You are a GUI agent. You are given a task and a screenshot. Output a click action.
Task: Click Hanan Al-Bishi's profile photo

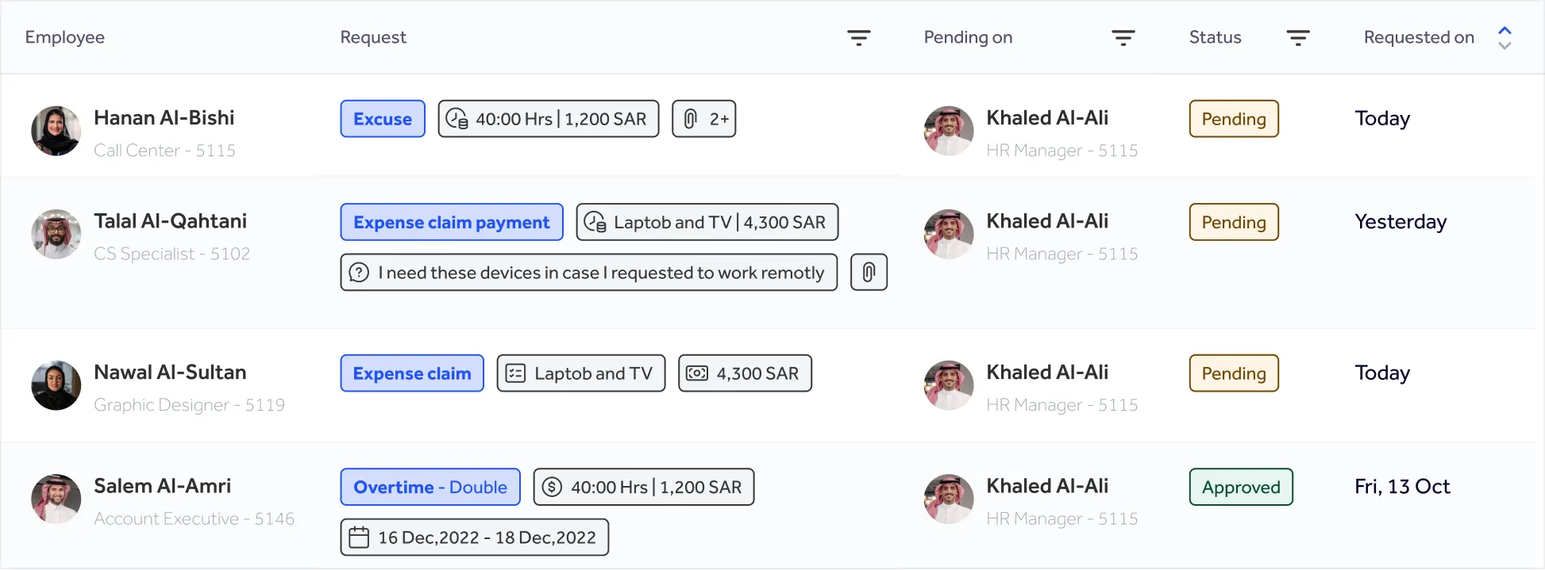[x=56, y=131]
